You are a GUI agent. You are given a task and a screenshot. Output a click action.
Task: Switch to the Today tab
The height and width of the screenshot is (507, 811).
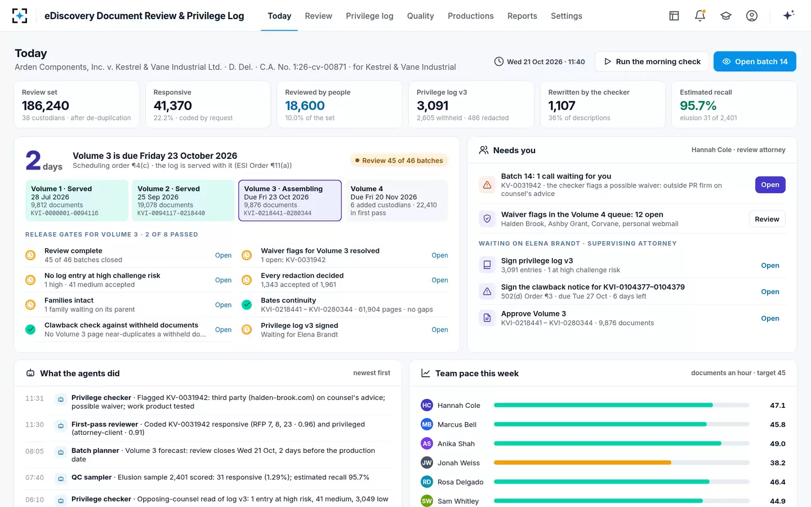tap(279, 16)
